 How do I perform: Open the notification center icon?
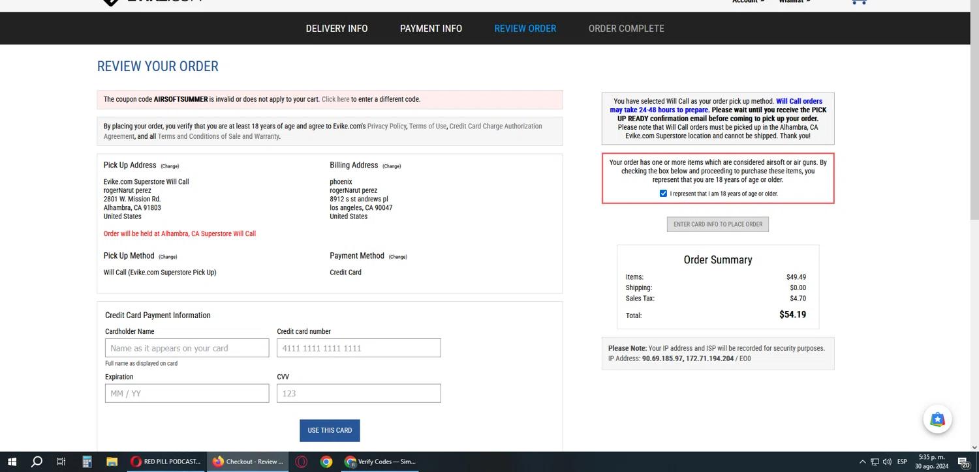pyautogui.click(x=963, y=462)
